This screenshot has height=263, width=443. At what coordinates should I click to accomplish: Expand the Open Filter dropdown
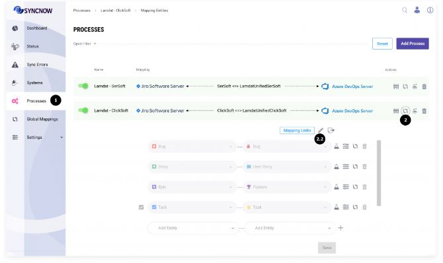coord(85,44)
